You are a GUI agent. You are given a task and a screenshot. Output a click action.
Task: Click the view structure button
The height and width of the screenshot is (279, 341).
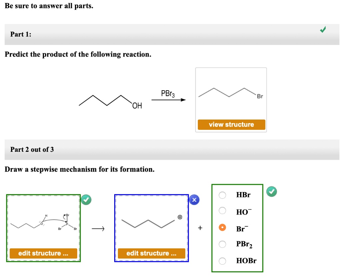coord(231,125)
